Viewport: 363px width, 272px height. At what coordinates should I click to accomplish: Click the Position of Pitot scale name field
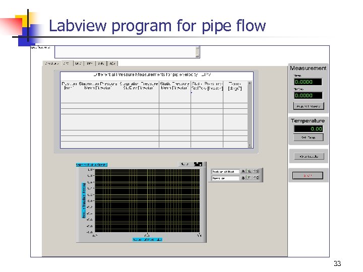point(225,172)
